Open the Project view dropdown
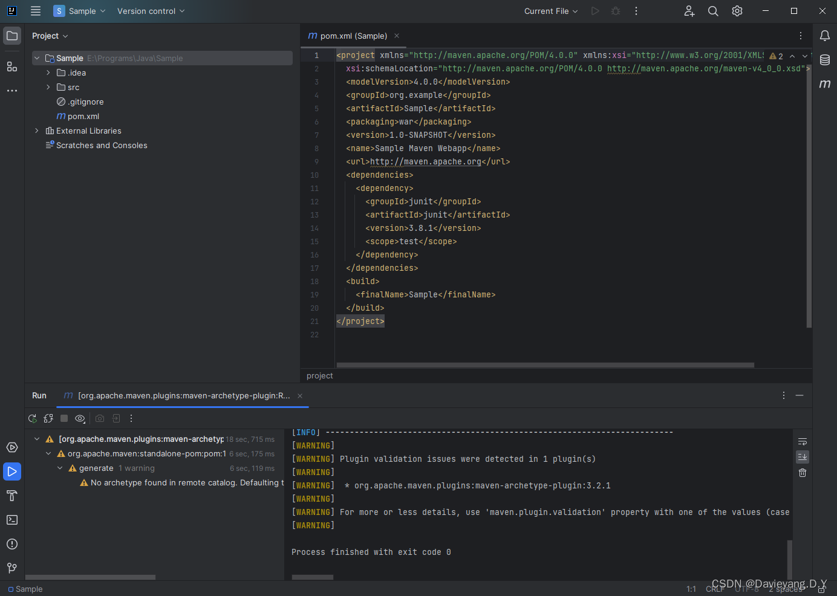Image resolution: width=837 pixels, height=596 pixels. pyautogui.click(x=50, y=36)
